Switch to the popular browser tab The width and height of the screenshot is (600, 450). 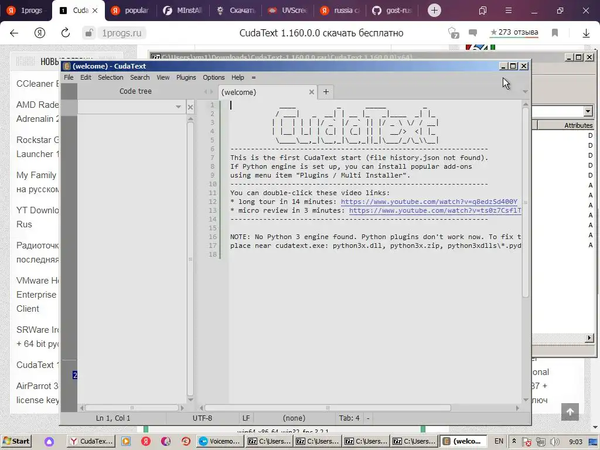pos(130,11)
